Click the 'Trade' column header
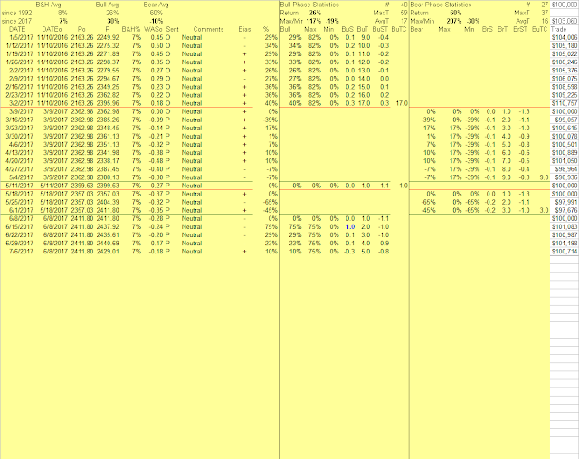579x459 pixels. click(558, 29)
